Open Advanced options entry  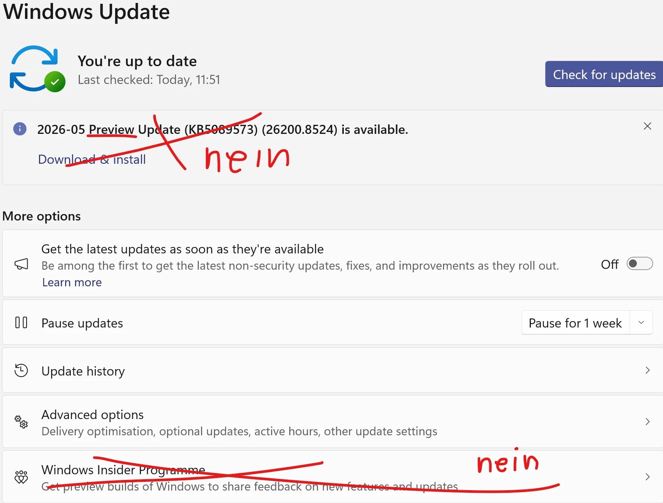click(332, 422)
